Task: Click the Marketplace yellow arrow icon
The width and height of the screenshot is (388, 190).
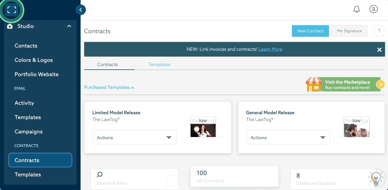Action: (380, 85)
